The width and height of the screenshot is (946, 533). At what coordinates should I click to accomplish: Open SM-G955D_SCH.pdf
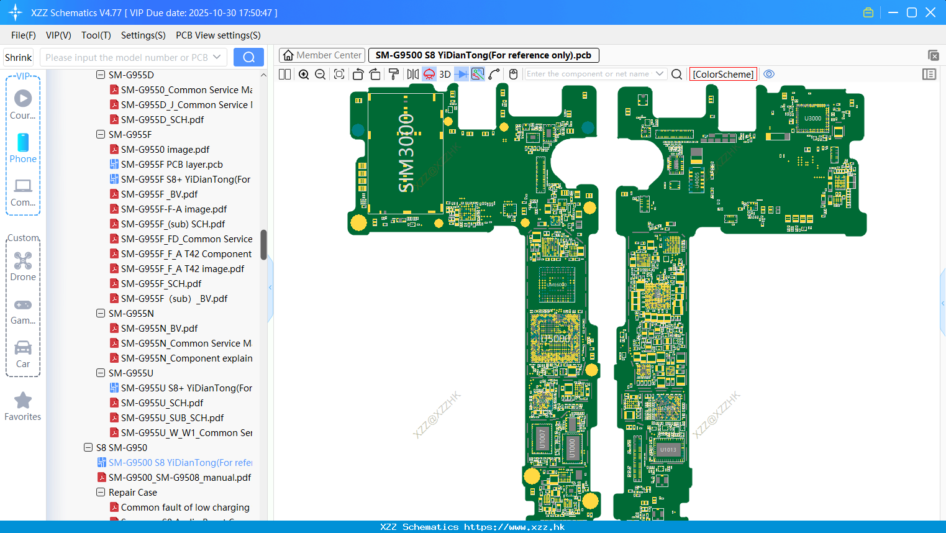pyautogui.click(x=157, y=119)
